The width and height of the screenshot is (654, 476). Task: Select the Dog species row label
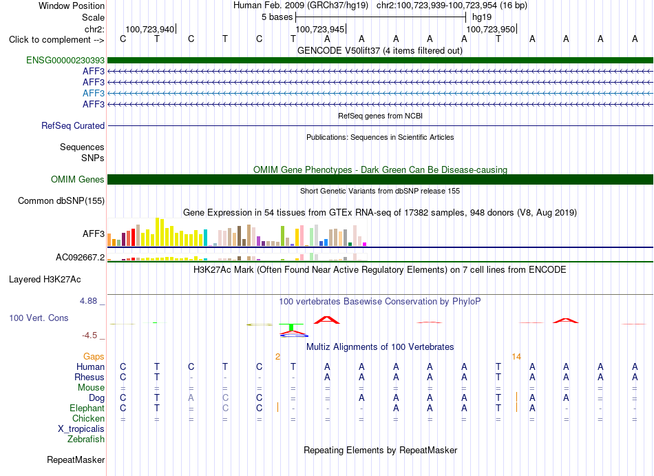(x=96, y=398)
